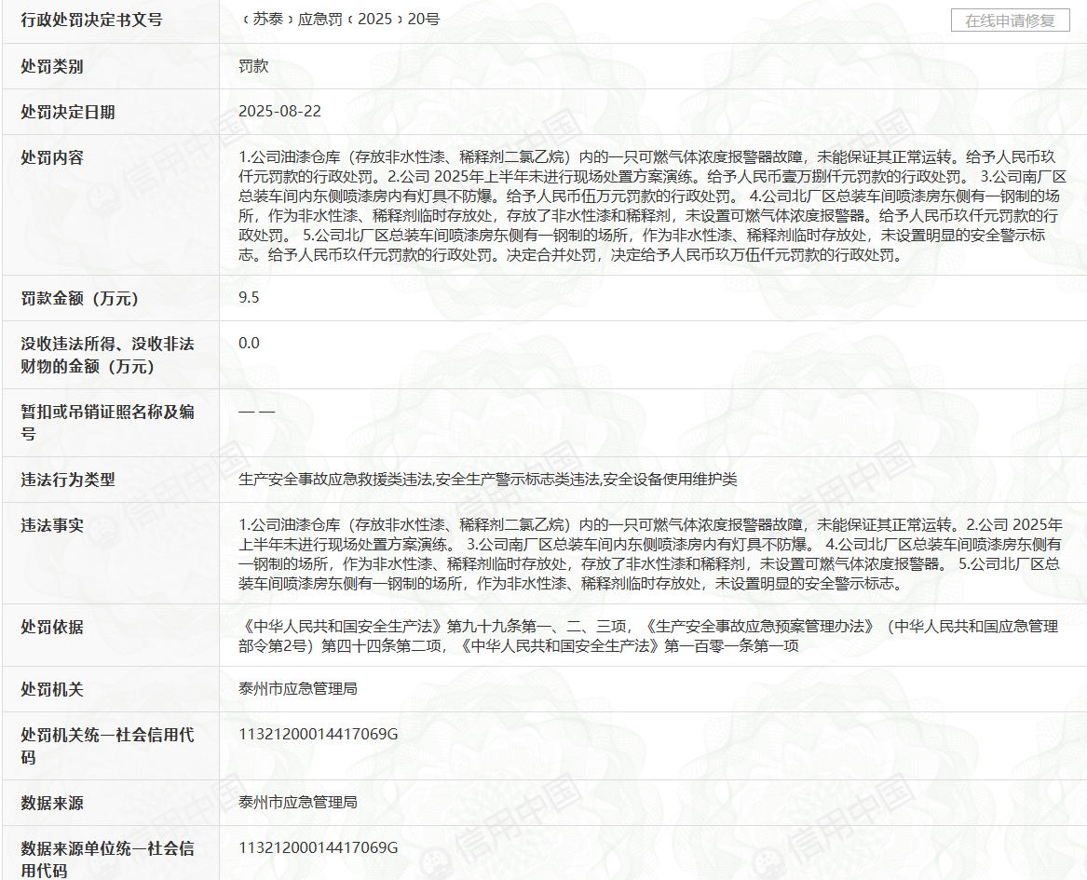
Task: Select the date 2025-08-22
Action: pyautogui.click(x=280, y=112)
